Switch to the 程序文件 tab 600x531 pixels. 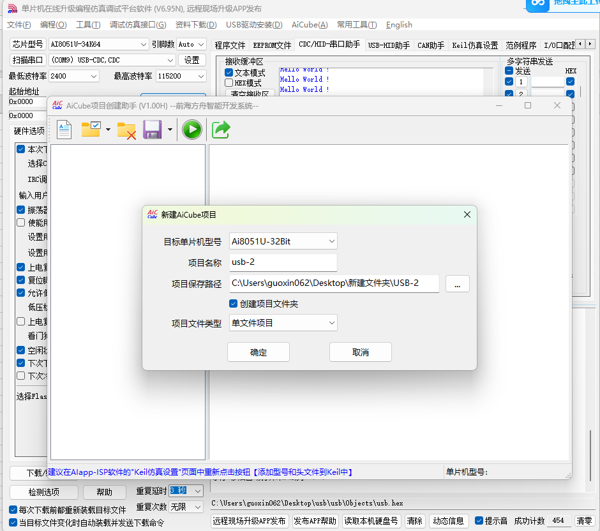230,45
